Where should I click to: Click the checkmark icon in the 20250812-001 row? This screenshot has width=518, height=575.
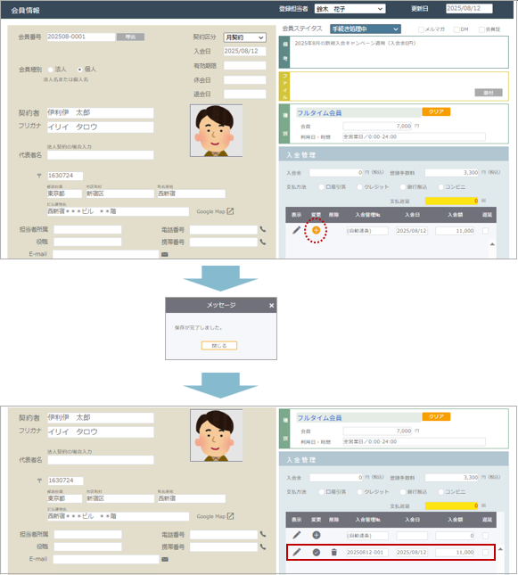click(x=317, y=552)
